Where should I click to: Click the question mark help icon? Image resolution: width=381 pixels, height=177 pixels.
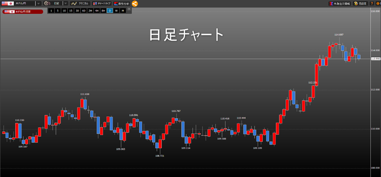pos(371,3)
